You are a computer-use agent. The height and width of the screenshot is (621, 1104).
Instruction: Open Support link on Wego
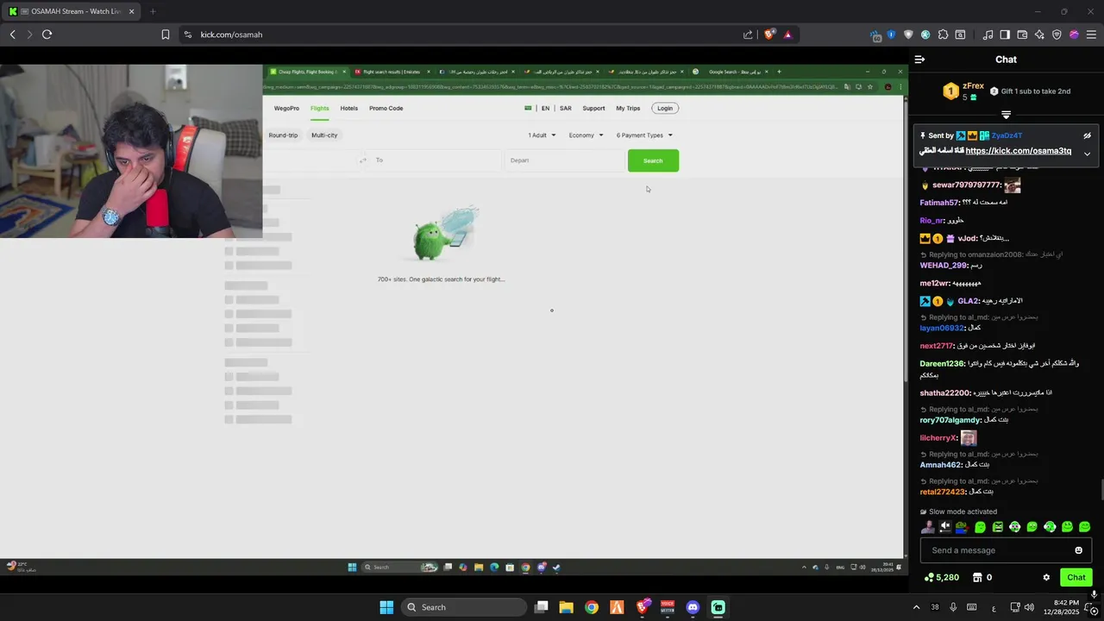coord(593,109)
